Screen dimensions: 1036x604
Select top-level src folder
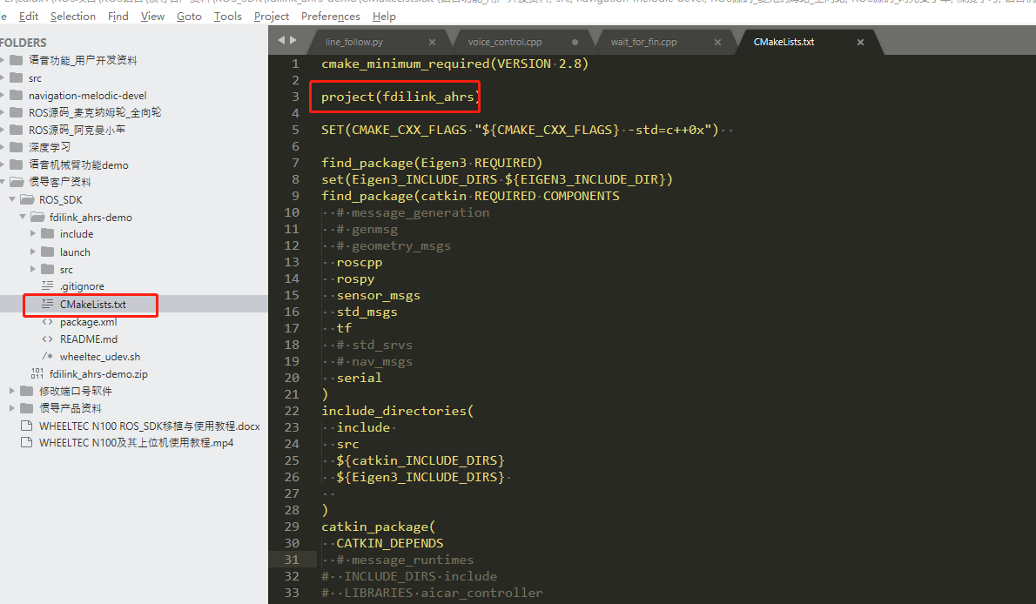35,78
